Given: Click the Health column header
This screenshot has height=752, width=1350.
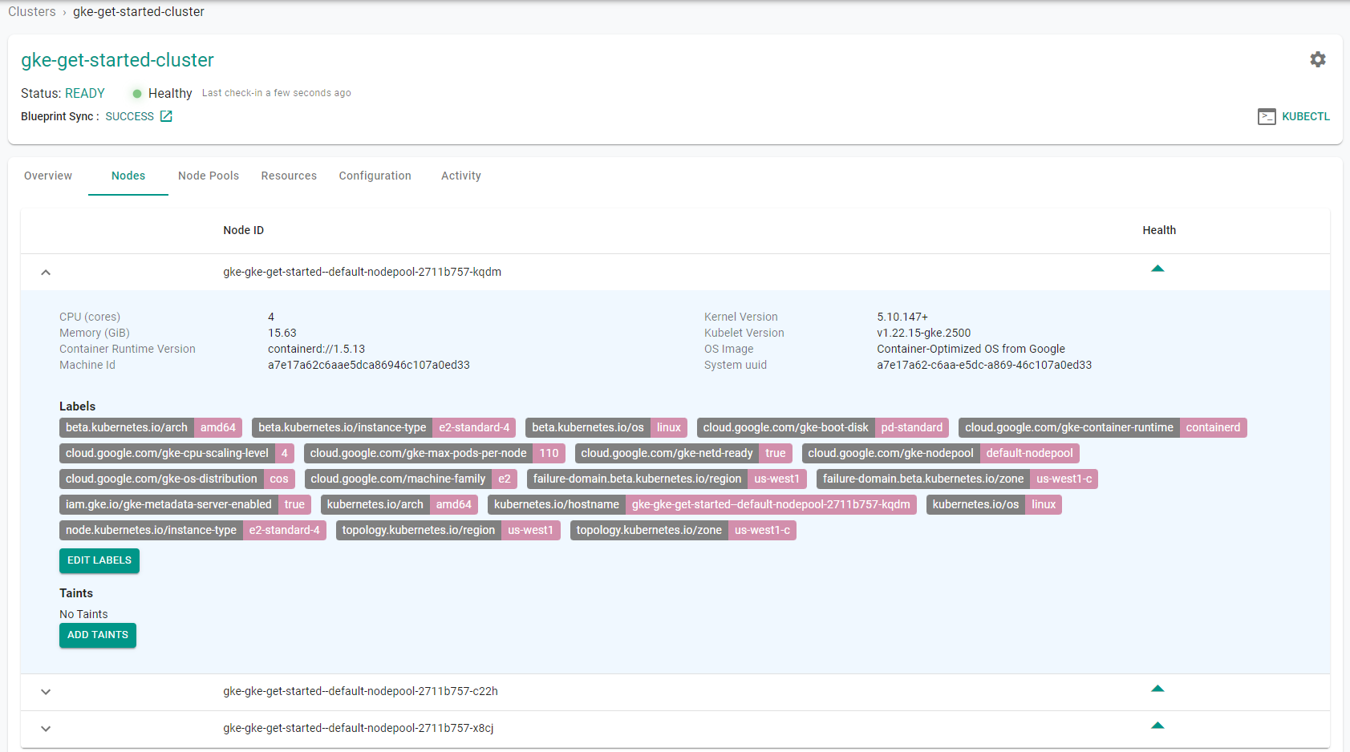Looking at the screenshot, I should 1159,230.
